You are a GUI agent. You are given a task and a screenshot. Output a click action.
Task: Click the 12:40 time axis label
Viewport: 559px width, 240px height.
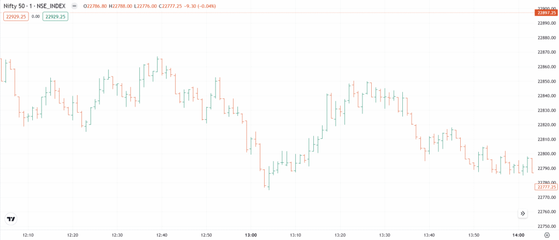(x=162, y=235)
